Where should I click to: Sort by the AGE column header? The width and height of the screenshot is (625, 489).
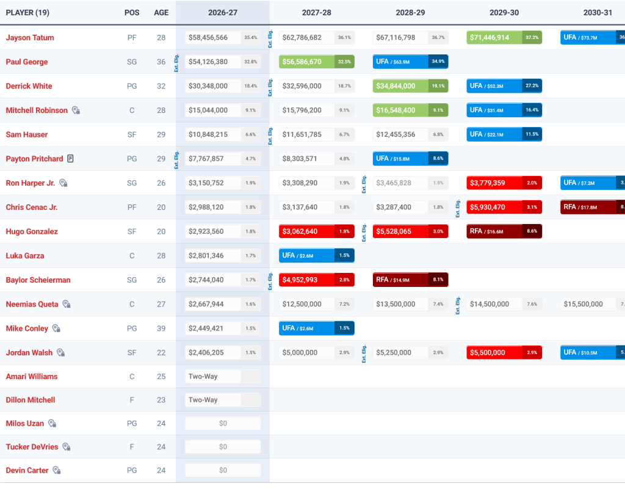pyautogui.click(x=161, y=13)
